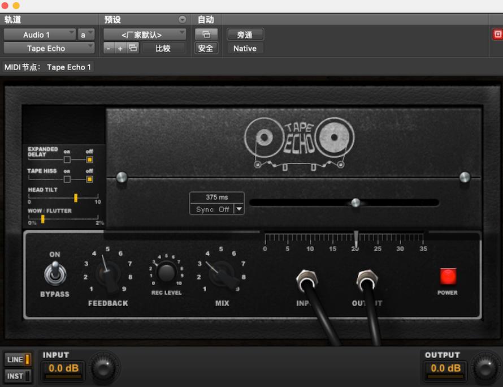This screenshot has height=387, width=503.
Task: Open the preset settings menu arrow
Action: pyautogui.click(x=182, y=20)
